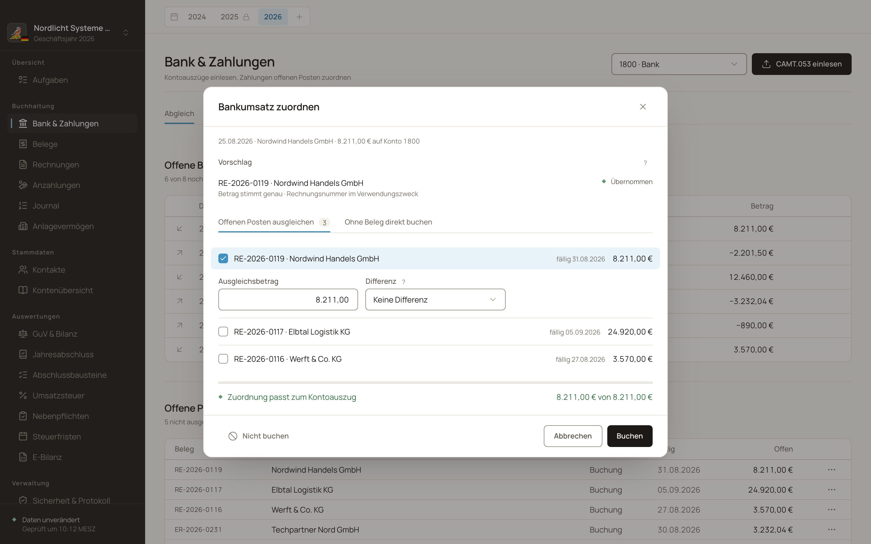Open the Vorschlag help question mark
The image size is (871, 544).
pyautogui.click(x=645, y=163)
